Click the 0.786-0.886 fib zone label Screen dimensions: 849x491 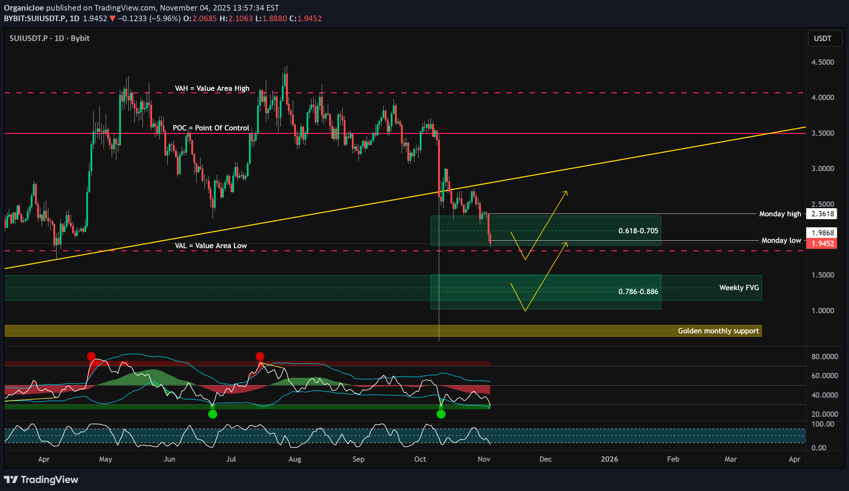pos(638,292)
